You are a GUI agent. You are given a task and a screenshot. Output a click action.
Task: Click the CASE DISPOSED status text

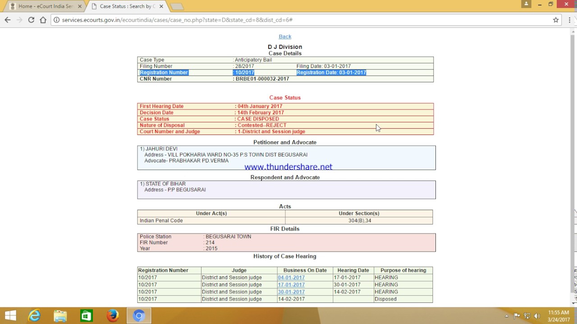(x=258, y=119)
